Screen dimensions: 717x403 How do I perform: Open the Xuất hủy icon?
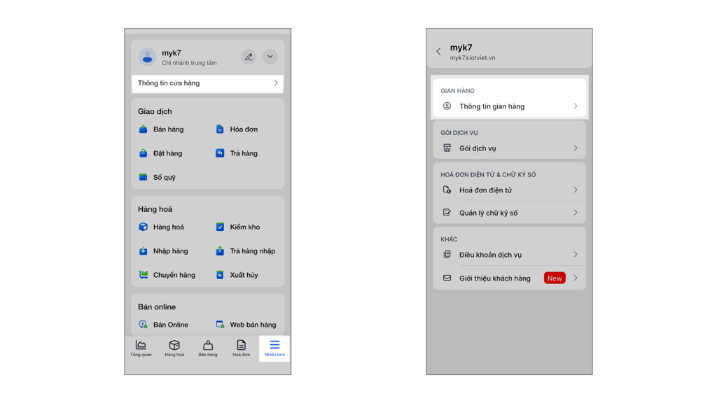tap(220, 275)
